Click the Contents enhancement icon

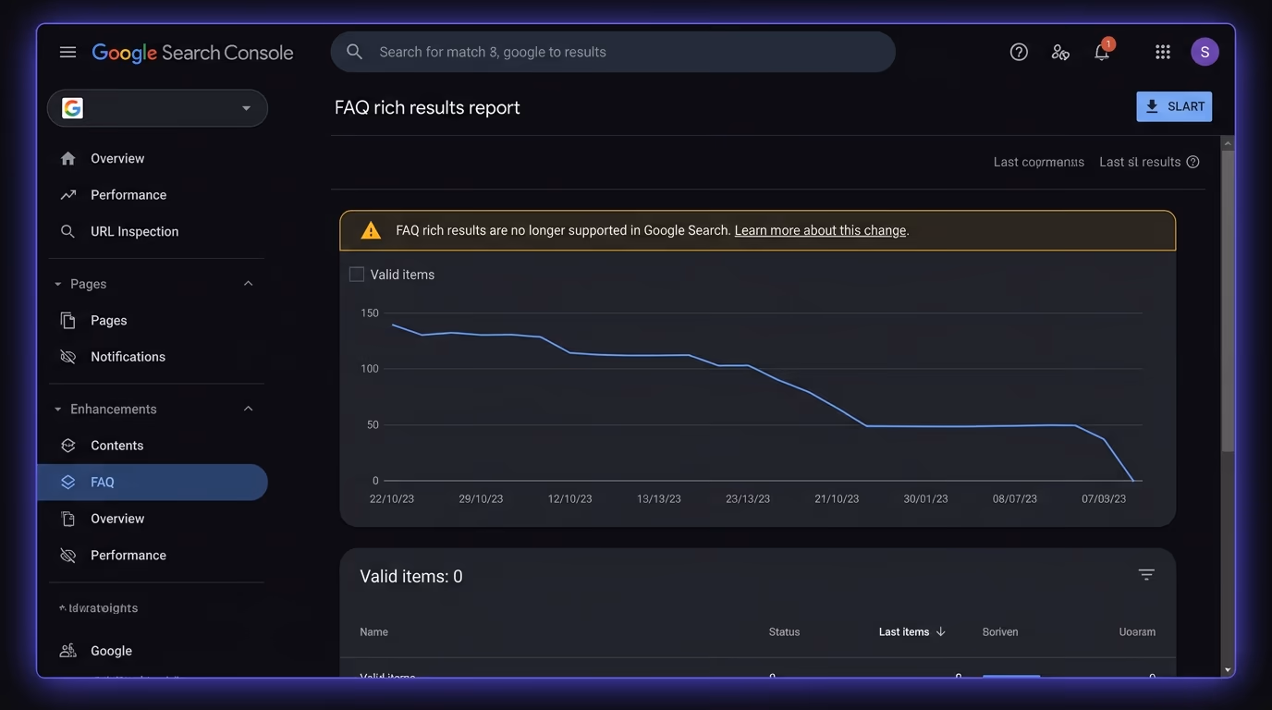click(x=67, y=446)
